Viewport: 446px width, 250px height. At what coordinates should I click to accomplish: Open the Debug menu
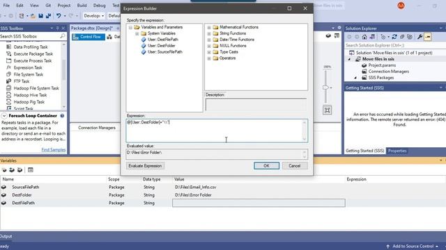click(x=100, y=6)
